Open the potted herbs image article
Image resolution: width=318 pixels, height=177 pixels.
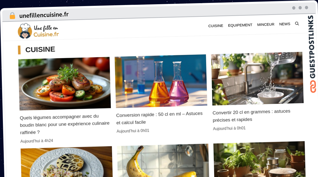[259, 159]
